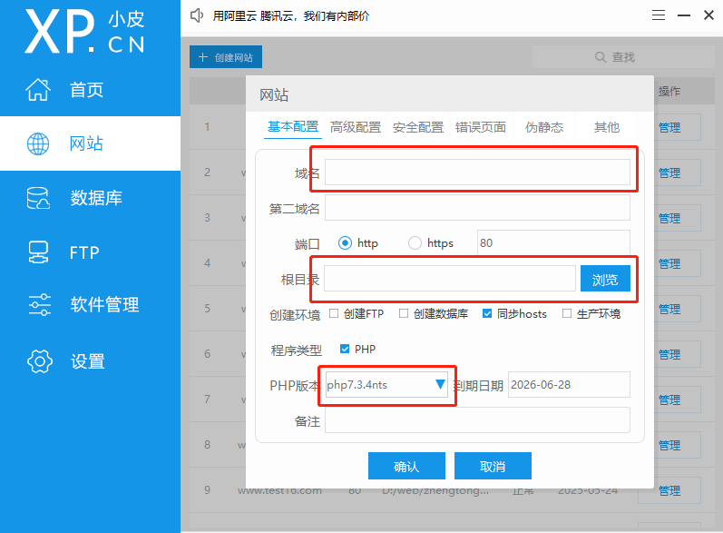
Task: Click 管理 for row 7
Action: (669, 400)
